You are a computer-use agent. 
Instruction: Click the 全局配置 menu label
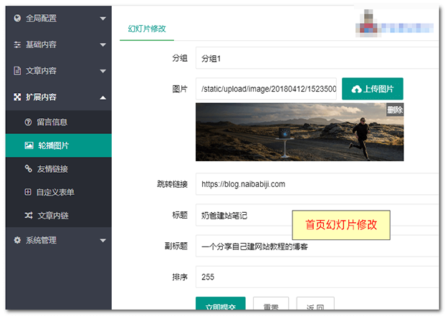point(41,18)
